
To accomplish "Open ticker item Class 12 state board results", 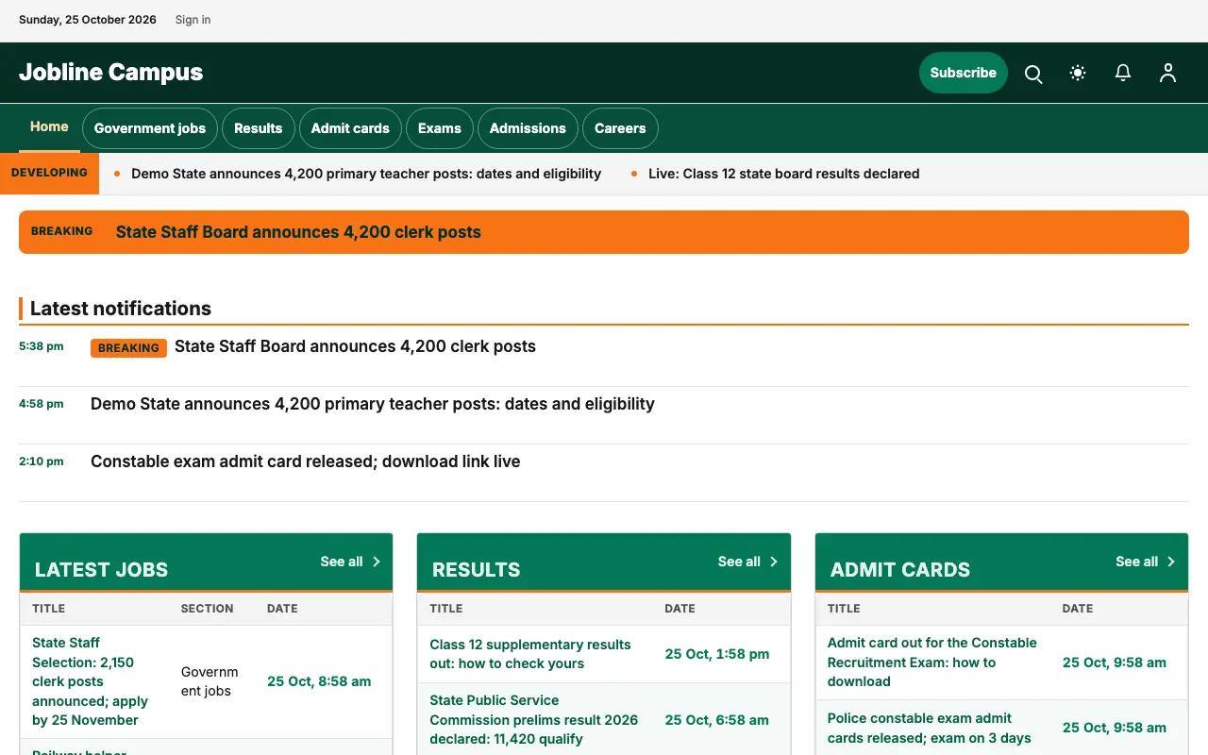I will (783, 174).
